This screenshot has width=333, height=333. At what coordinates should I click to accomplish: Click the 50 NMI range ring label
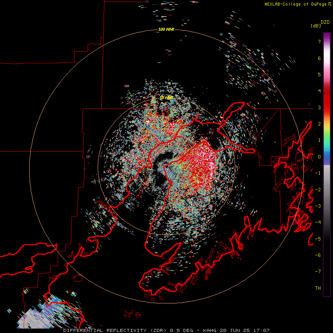click(166, 98)
